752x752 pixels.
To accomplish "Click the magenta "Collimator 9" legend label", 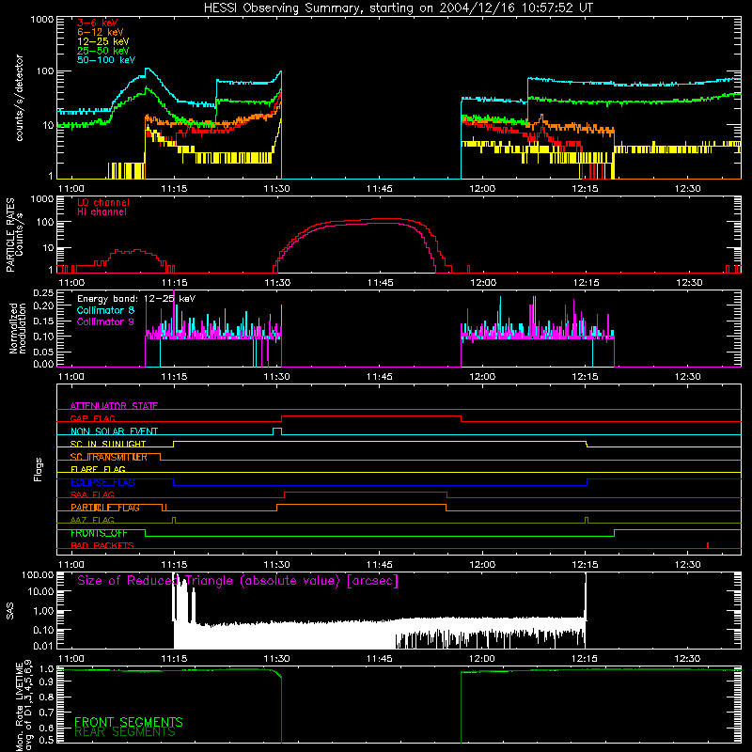I will click(105, 321).
